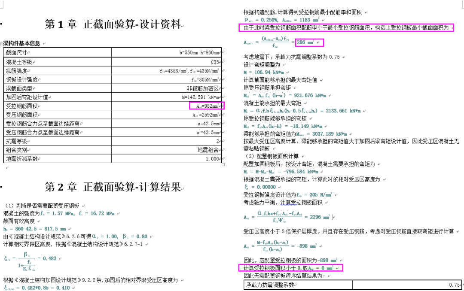Image resolution: width=464 pixels, height=291 pixels.
Task: Click the line 考虑地震下,承载力抗震调整系数为0.75
Action: pyautogui.click(x=291, y=57)
